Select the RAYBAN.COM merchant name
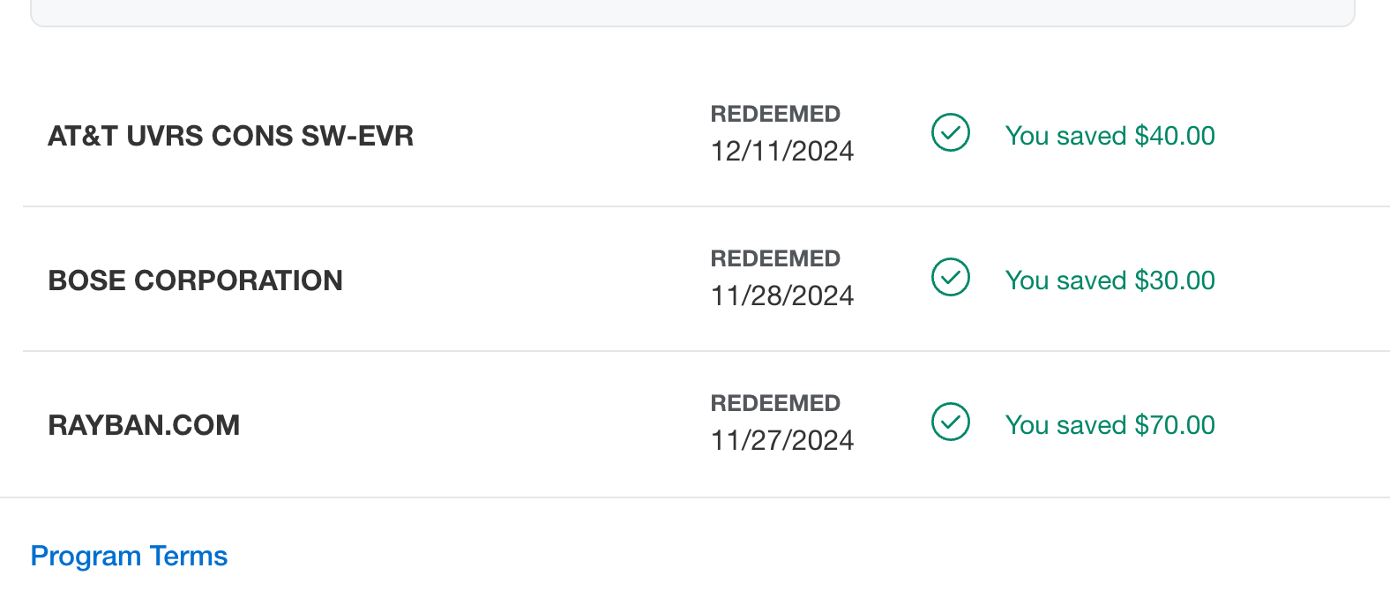Viewport: 1390px width, 598px height. pos(144,425)
